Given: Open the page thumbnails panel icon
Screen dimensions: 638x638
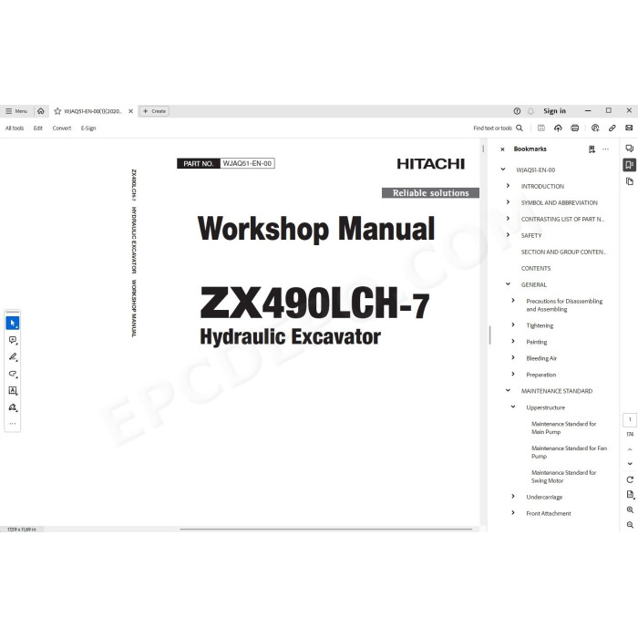Looking at the screenshot, I should (x=629, y=181).
